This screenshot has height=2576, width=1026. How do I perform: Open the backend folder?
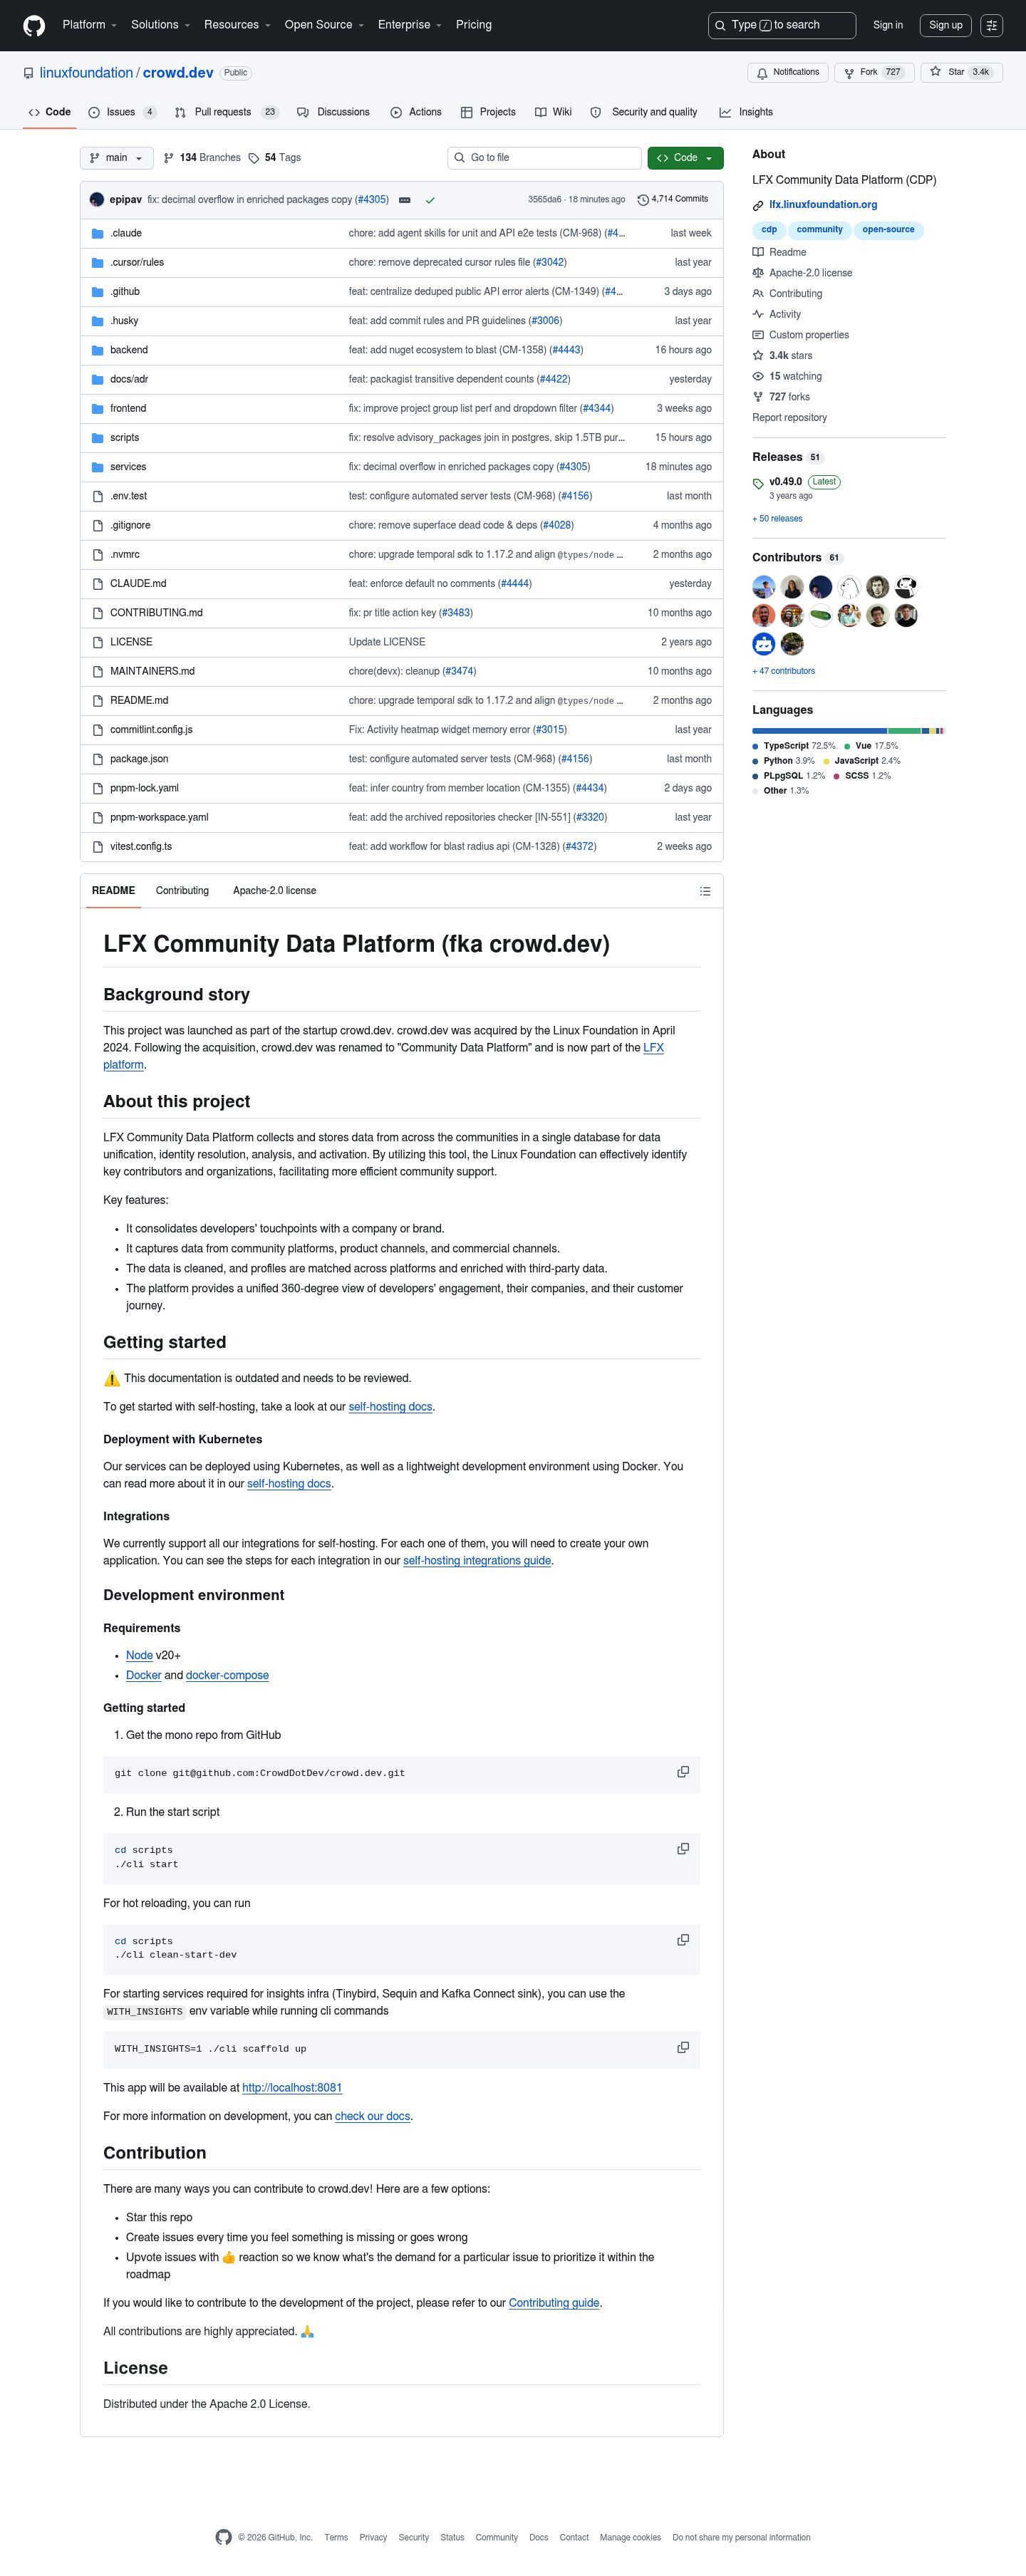(x=129, y=350)
